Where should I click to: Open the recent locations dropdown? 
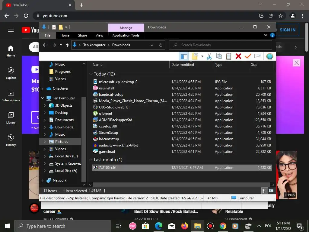(x=61, y=45)
